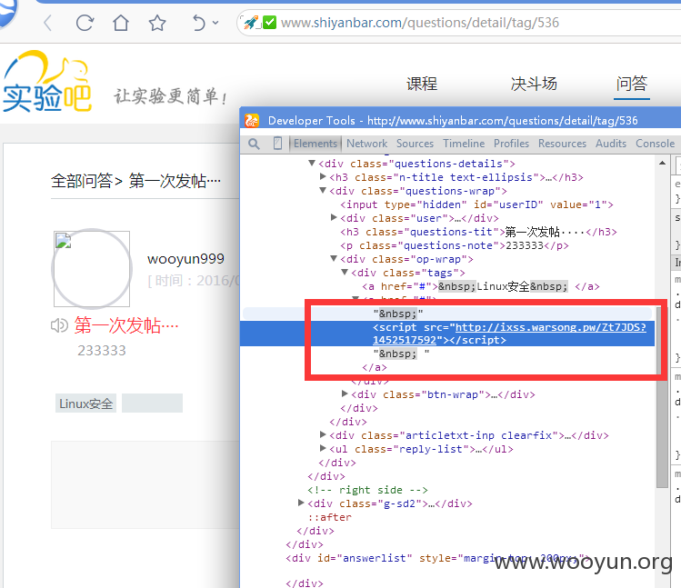The image size is (681, 588).
Task: Click the red 第一次发帖 post title
Action: (x=126, y=324)
